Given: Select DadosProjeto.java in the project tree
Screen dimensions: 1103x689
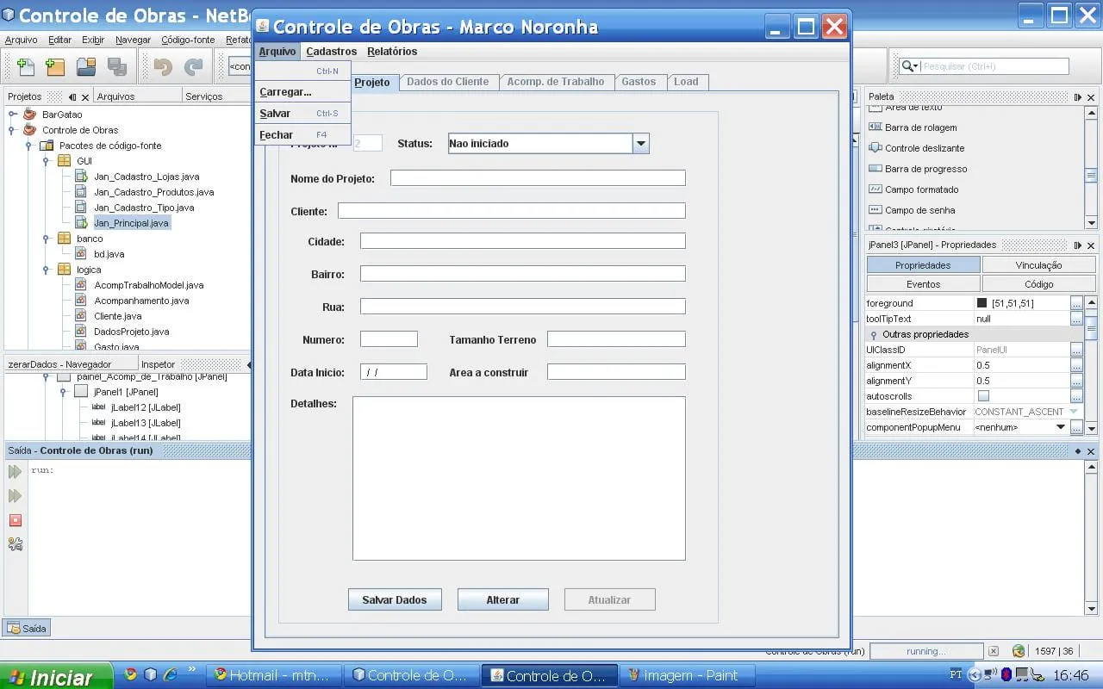Looking at the screenshot, I should (132, 332).
